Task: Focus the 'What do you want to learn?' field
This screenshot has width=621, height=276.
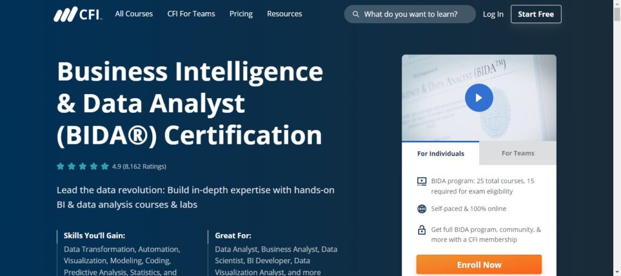Action: pos(415,14)
